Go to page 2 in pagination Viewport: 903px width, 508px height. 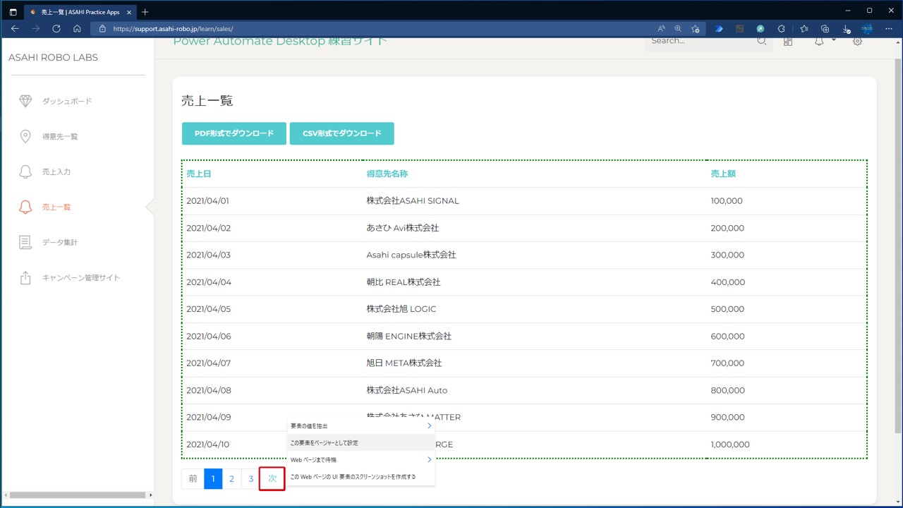231,479
